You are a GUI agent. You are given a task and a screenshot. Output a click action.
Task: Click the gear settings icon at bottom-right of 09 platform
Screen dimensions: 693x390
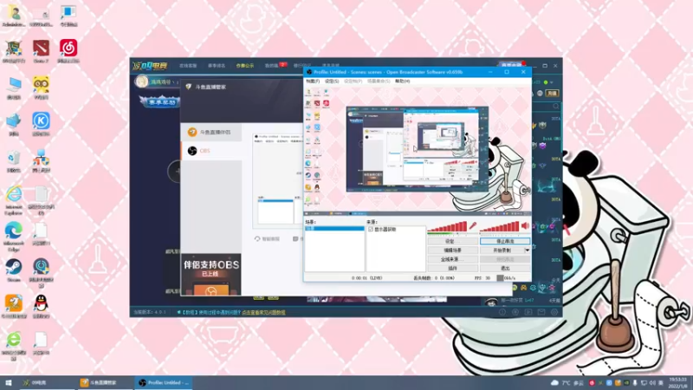coord(554,312)
